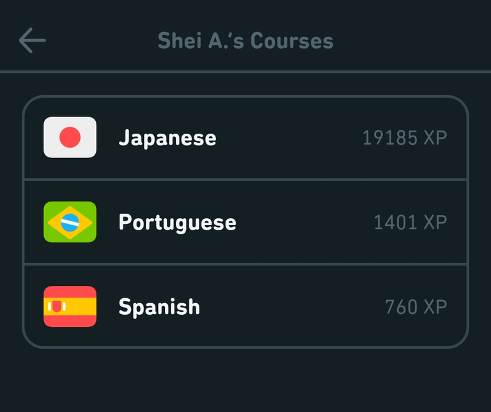Tap the Spanish flag icon
This screenshot has width=491, height=412.
(x=70, y=306)
